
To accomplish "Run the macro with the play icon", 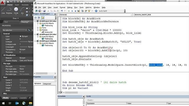I will coord(69,11).
